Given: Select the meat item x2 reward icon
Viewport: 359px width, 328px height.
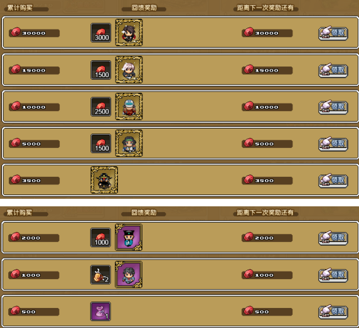Looking at the screenshot, I should click(101, 275).
